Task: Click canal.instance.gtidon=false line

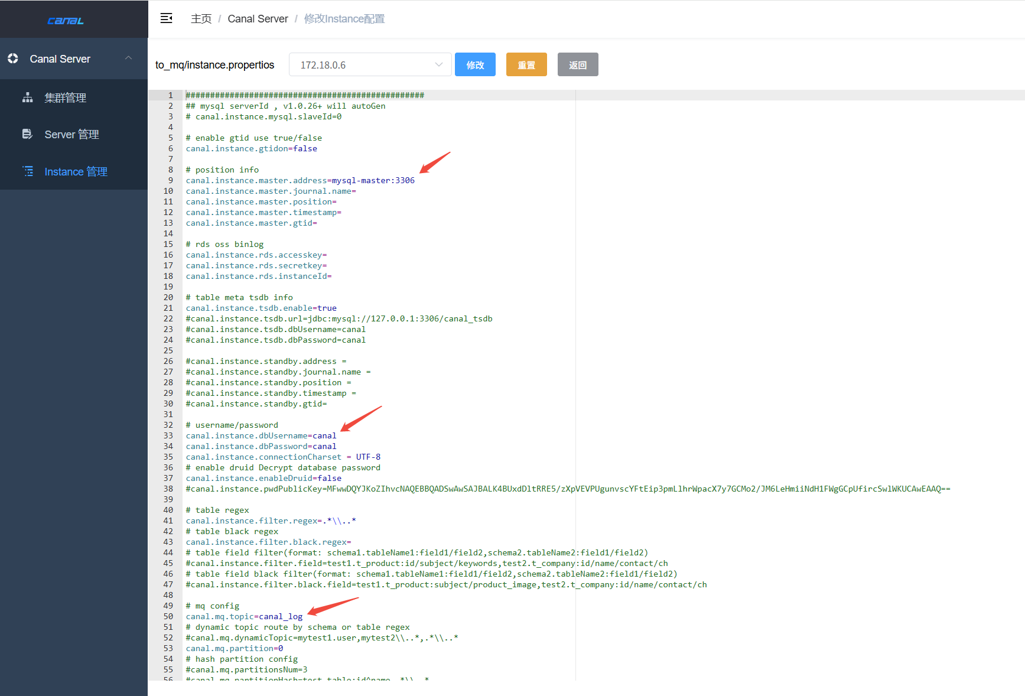Action: pos(252,148)
